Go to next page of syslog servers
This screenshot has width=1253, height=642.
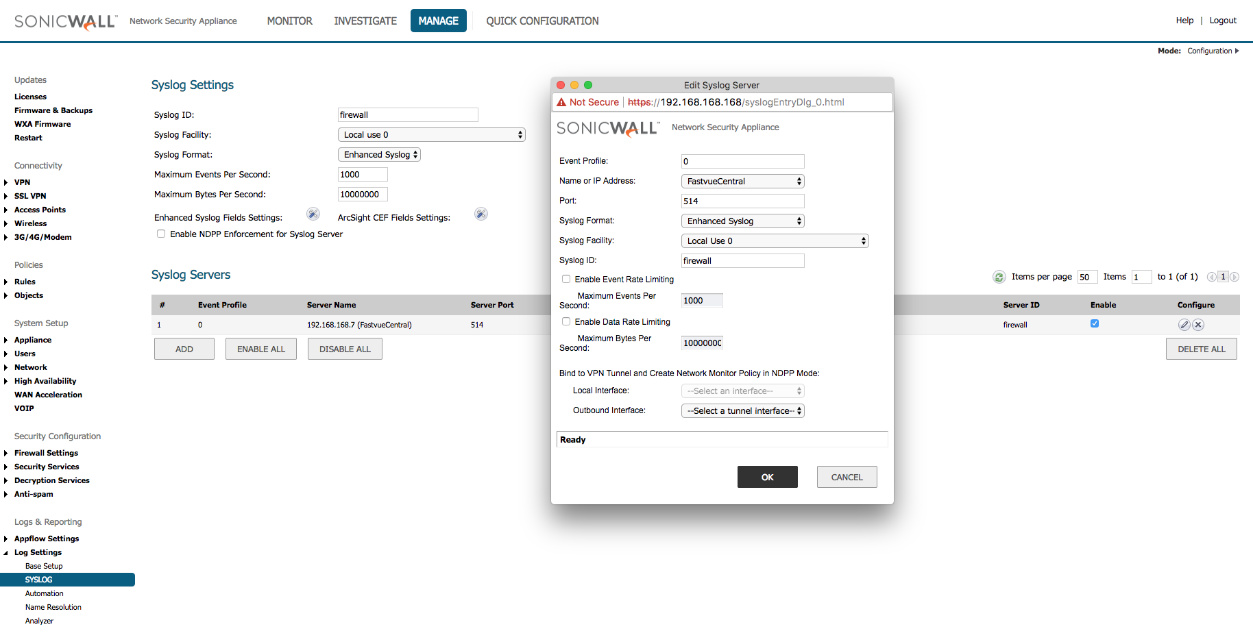(x=1234, y=276)
